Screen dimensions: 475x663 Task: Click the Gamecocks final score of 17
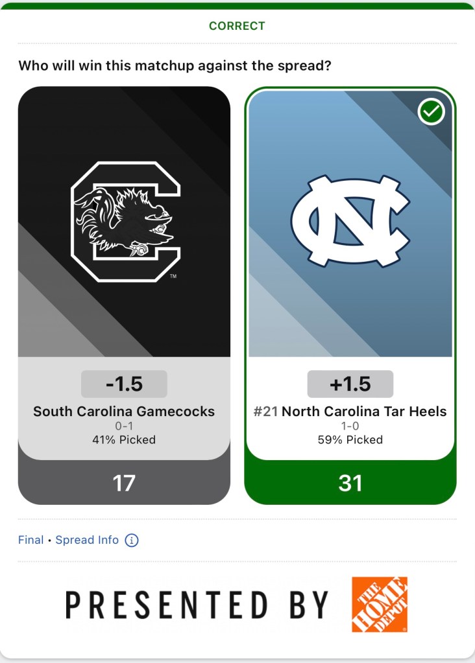coord(124,483)
